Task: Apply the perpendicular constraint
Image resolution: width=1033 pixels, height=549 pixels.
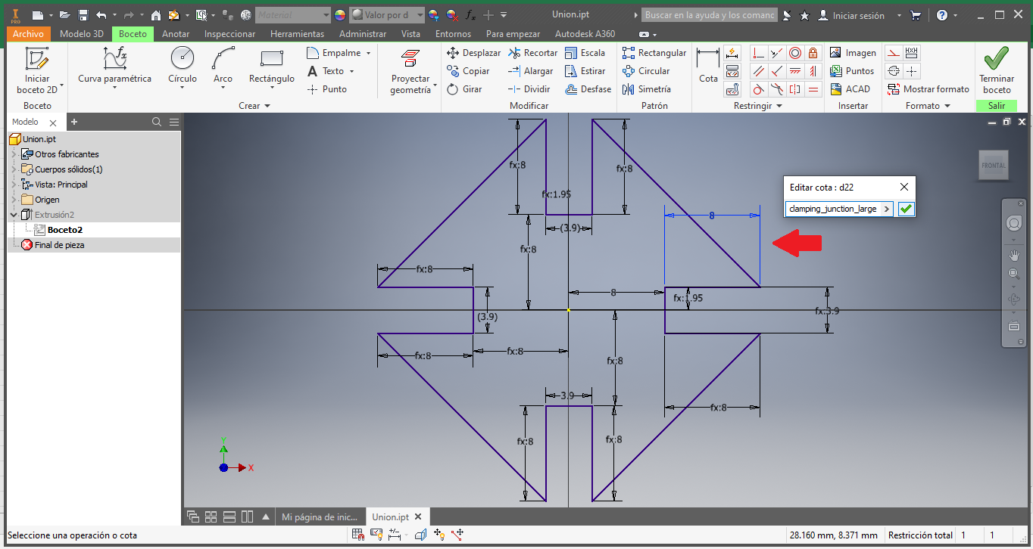Action: click(x=776, y=71)
